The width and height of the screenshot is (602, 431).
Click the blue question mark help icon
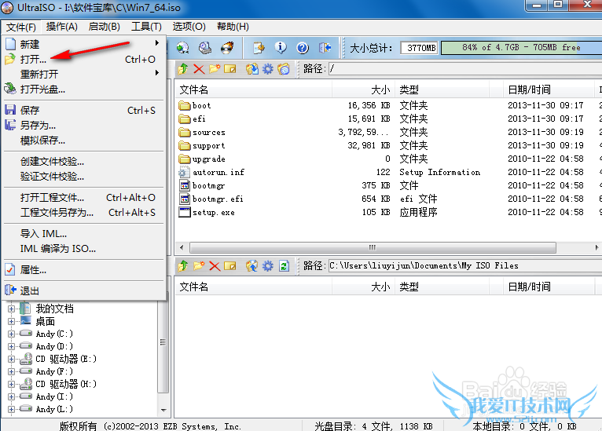click(303, 48)
